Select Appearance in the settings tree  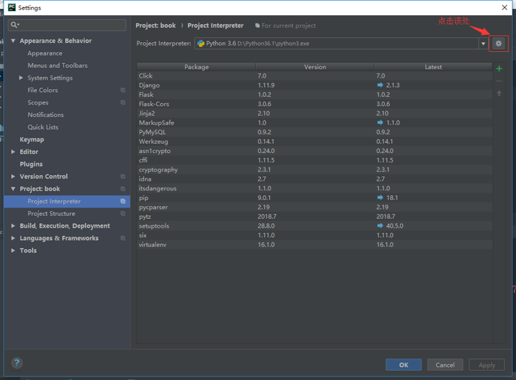[45, 53]
